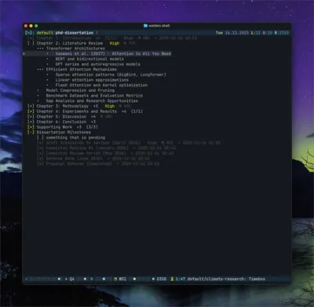Click Q4 in the status bar
The image size is (314, 307).
(72, 279)
